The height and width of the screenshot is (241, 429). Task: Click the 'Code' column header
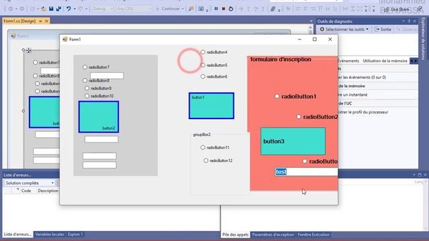click(x=26, y=191)
